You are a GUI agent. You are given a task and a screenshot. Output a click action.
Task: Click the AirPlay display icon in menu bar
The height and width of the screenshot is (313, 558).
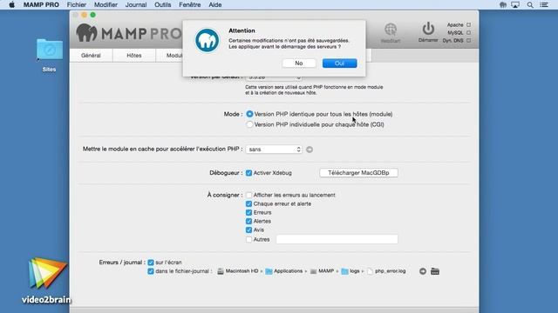[x=515, y=4]
